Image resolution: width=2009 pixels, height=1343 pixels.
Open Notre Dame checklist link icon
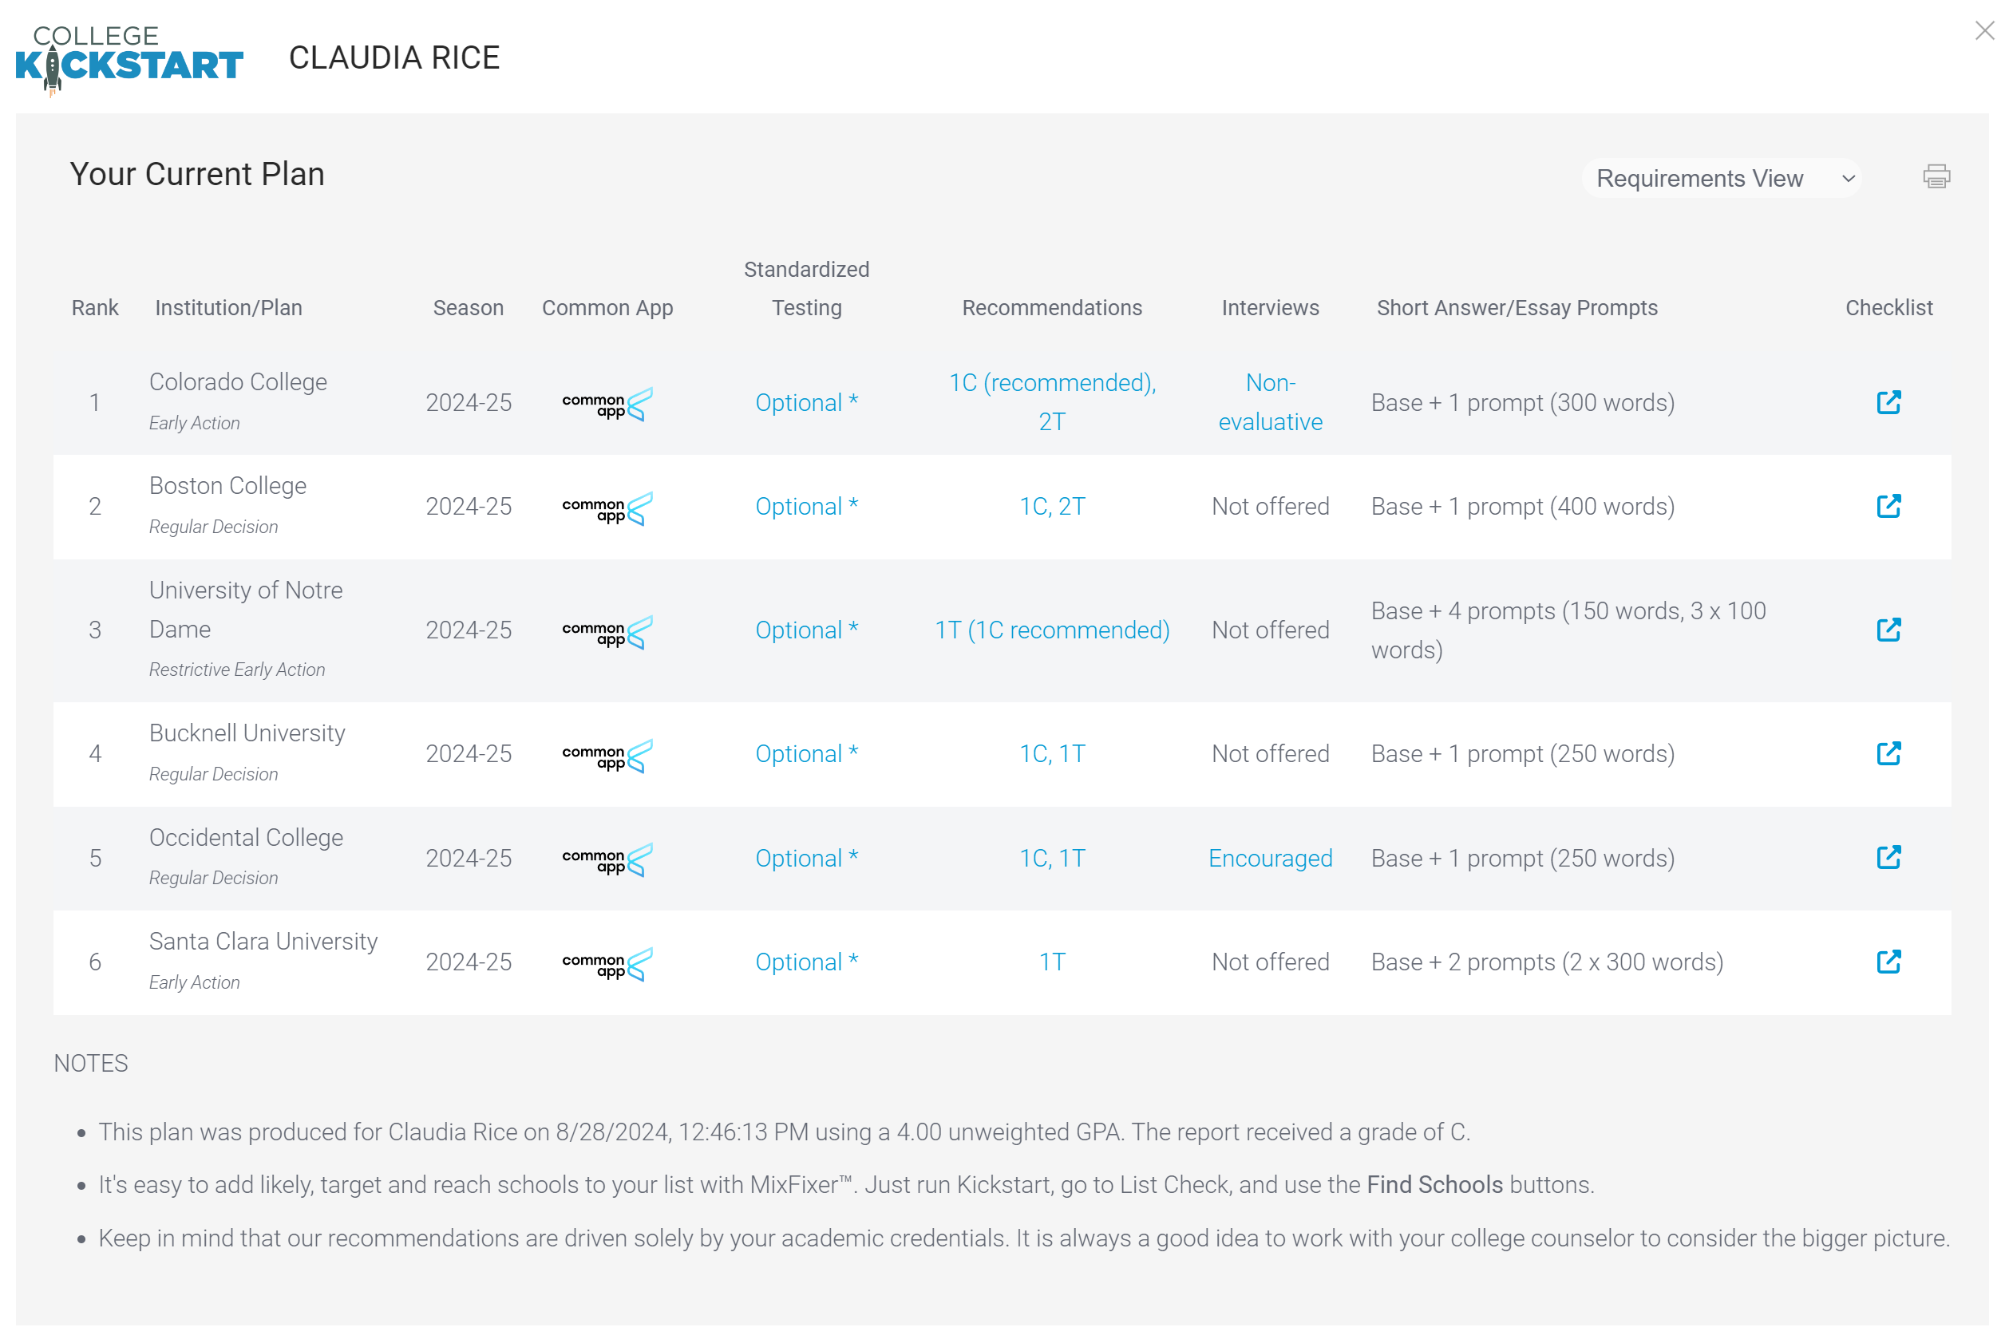1888,630
